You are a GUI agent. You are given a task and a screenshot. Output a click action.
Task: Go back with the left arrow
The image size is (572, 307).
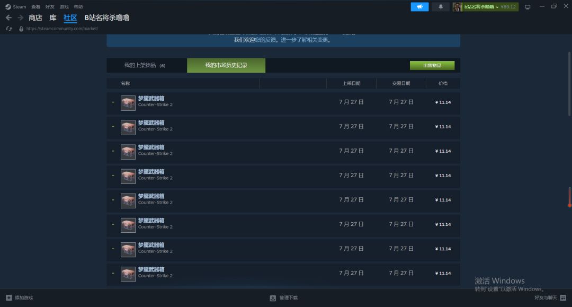pos(9,17)
